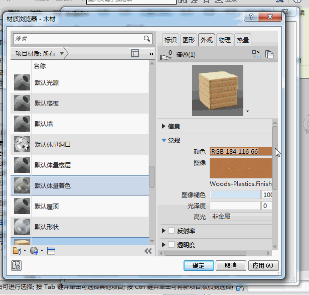Collapse the 常规 section
This screenshot has width=309, height=295.
coord(164,141)
